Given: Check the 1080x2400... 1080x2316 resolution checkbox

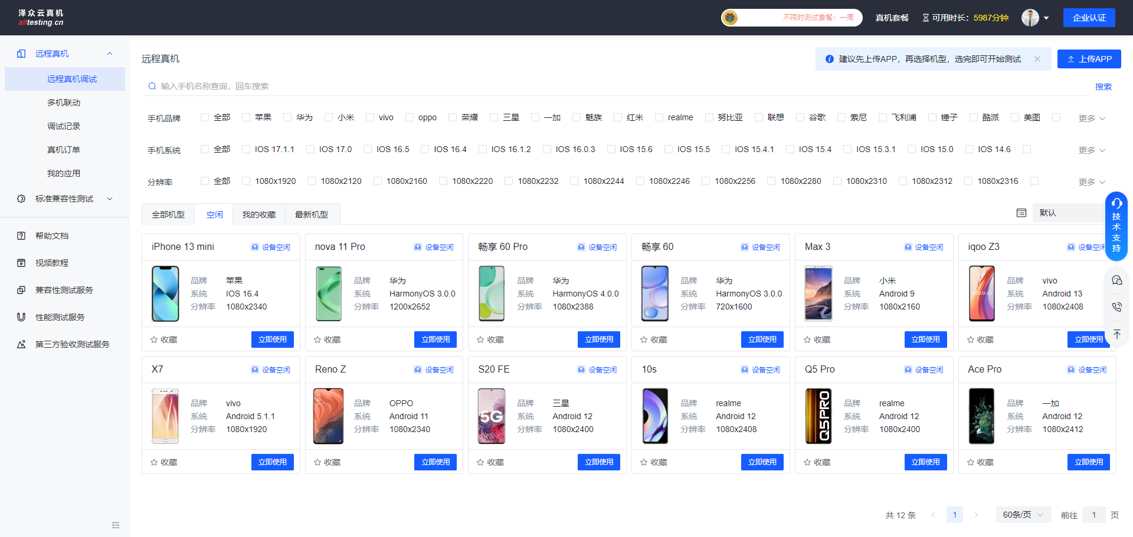Looking at the screenshot, I should (968, 181).
